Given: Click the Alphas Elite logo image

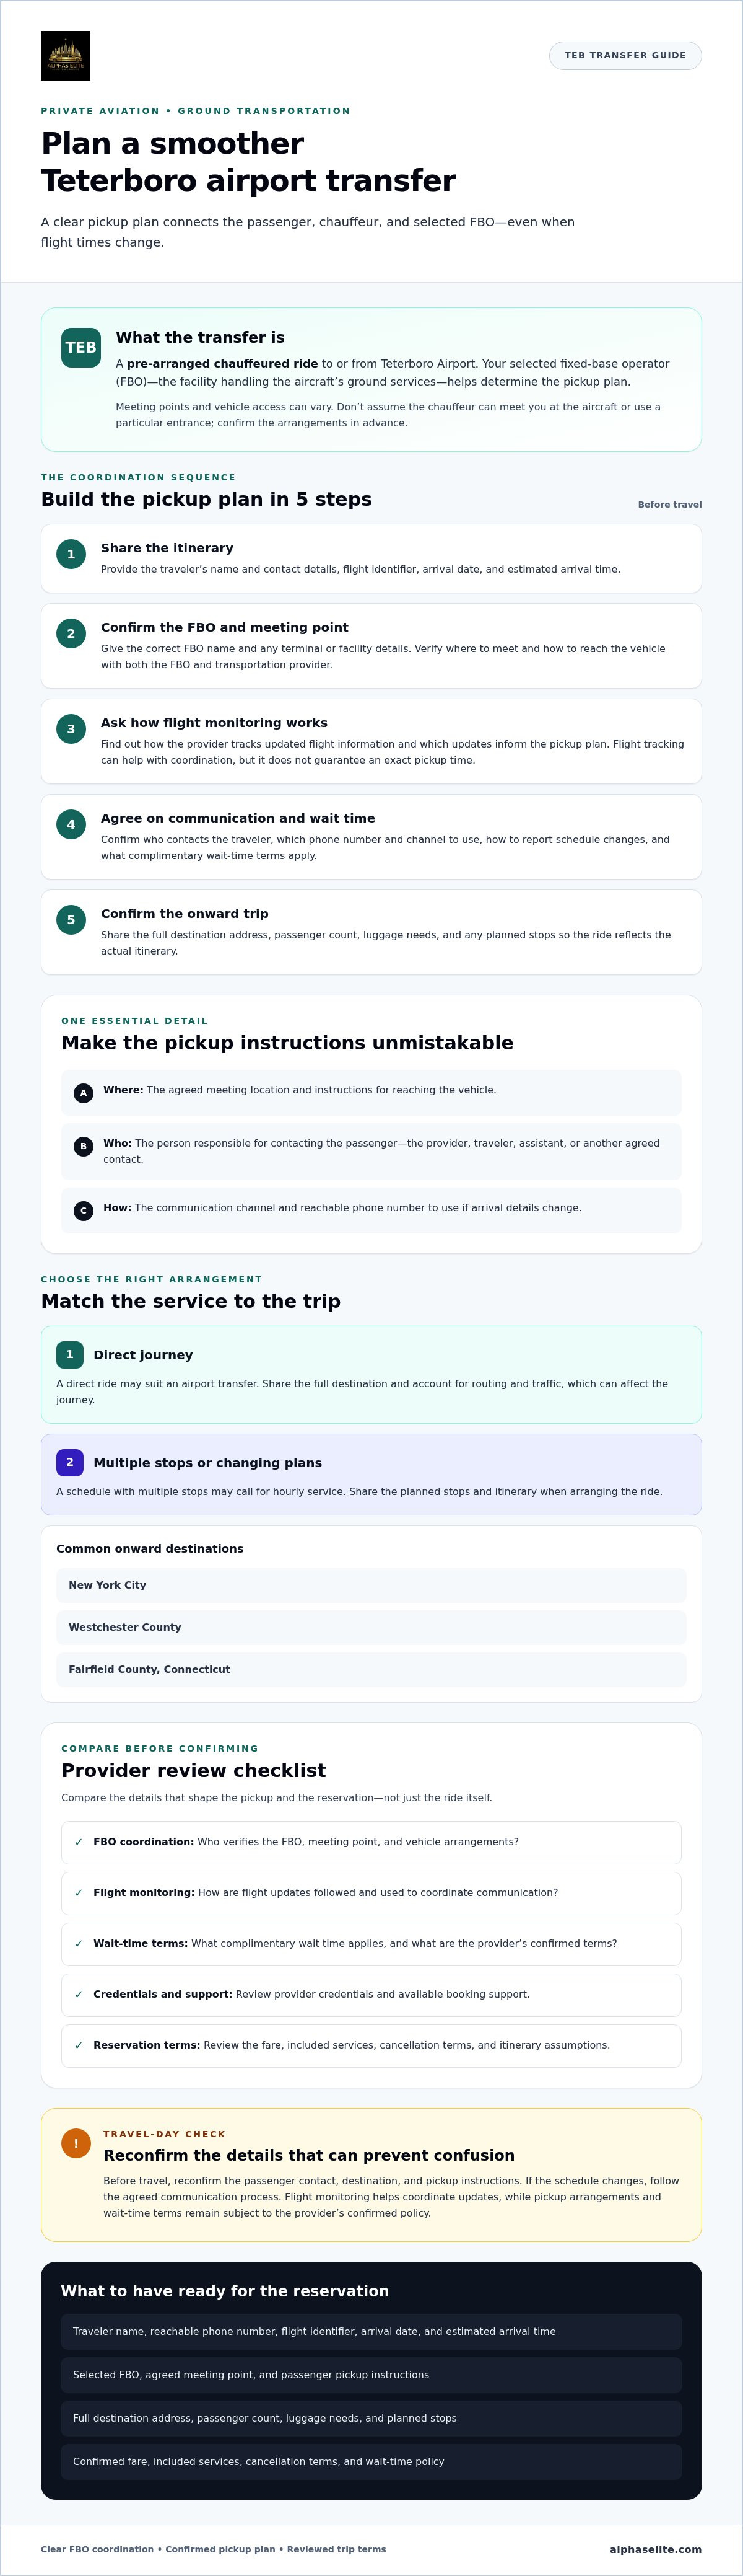Looking at the screenshot, I should point(65,56).
